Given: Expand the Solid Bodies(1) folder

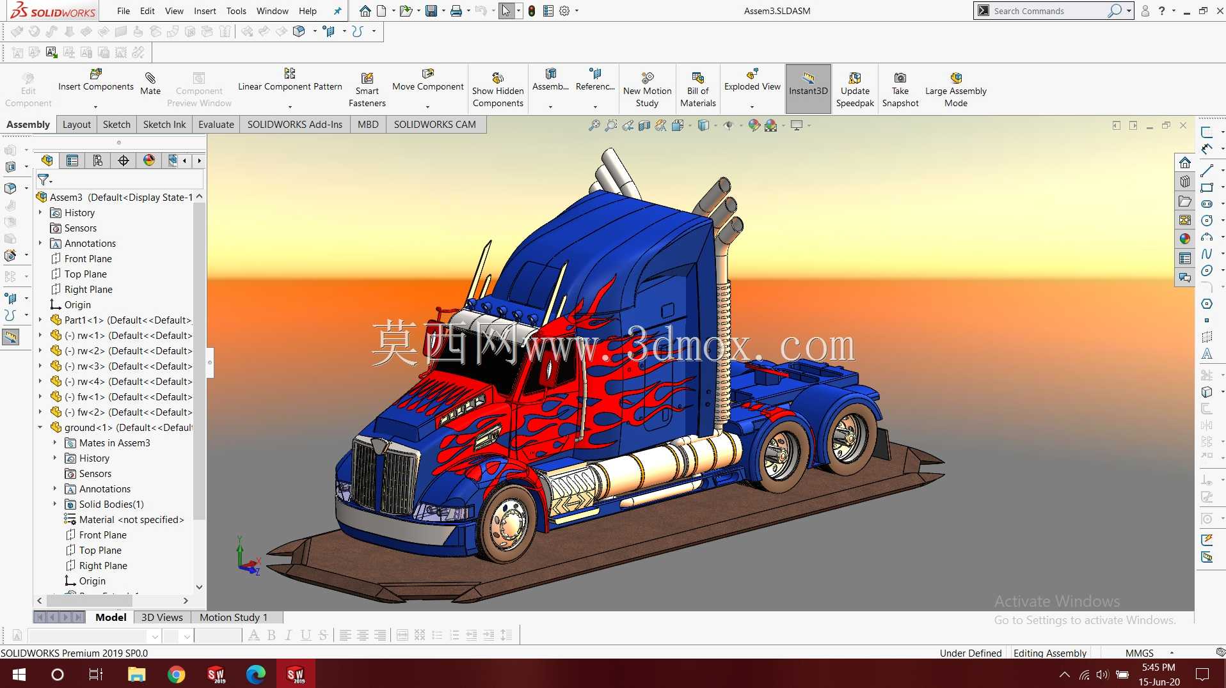Looking at the screenshot, I should click(55, 504).
